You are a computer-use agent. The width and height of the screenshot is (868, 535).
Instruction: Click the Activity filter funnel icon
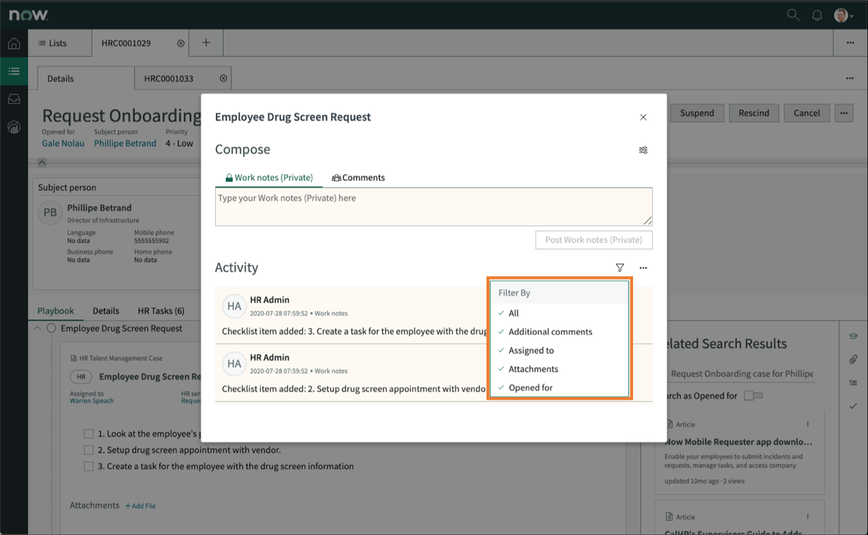620,267
